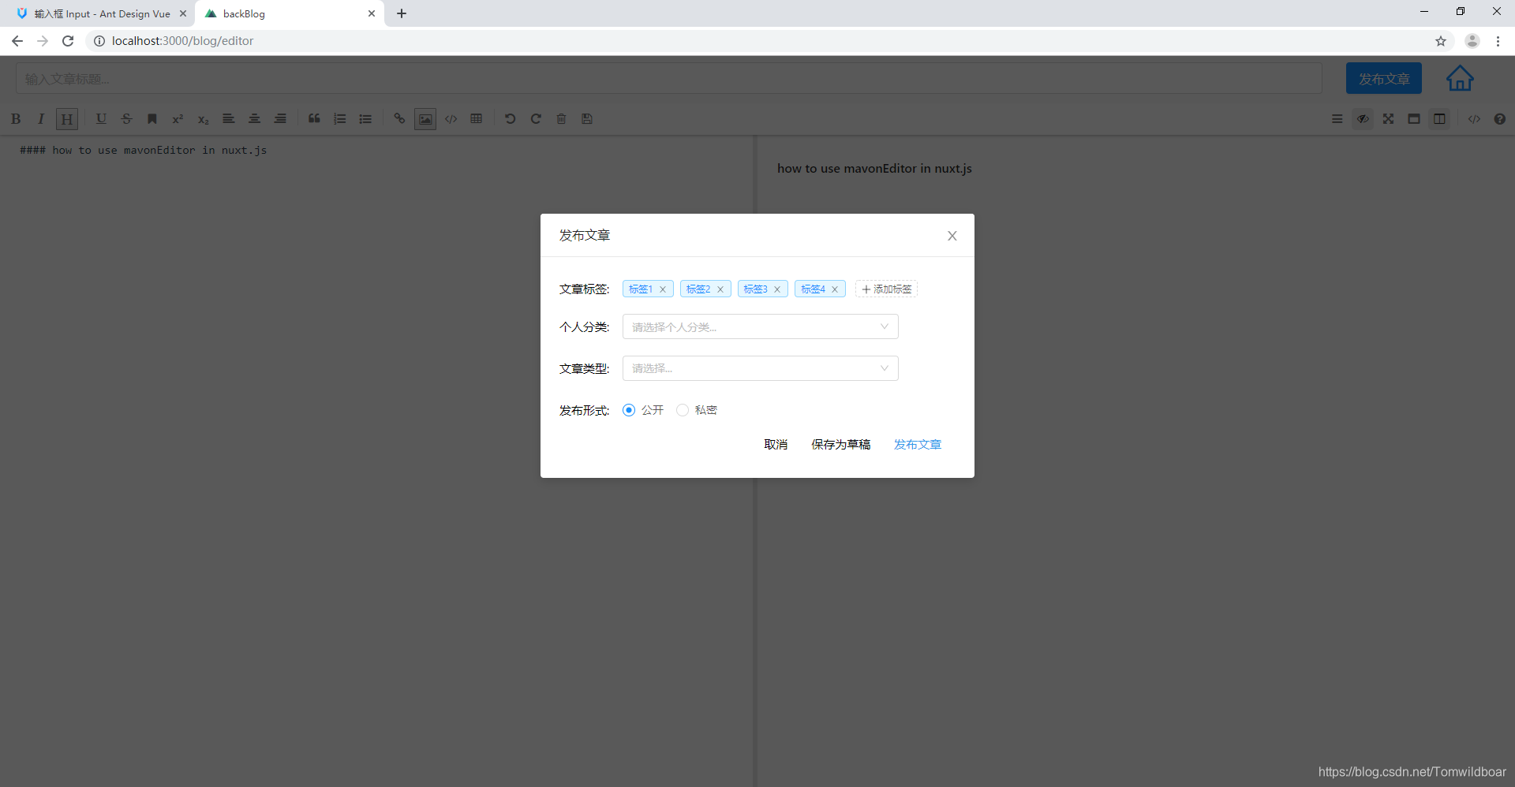The image size is (1515, 787).
Task: Insert code block icon in left toolbar
Action: click(451, 119)
